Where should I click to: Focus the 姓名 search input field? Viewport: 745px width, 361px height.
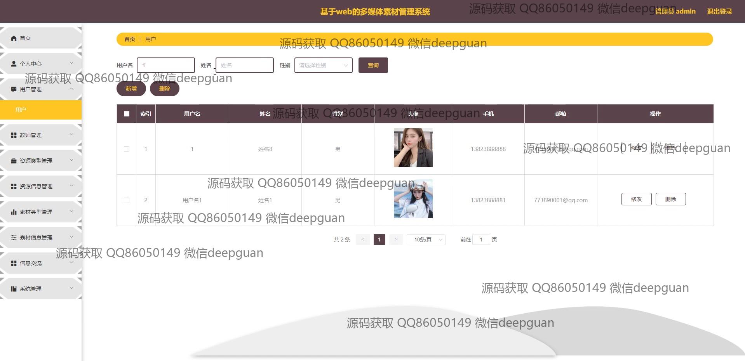[245, 65]
